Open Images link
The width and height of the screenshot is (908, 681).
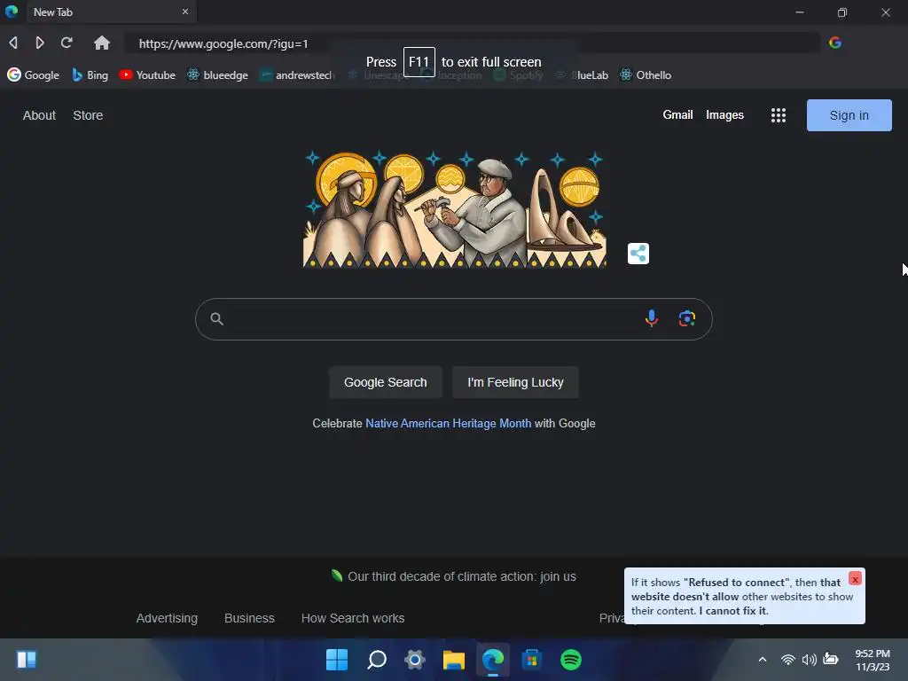724,114
